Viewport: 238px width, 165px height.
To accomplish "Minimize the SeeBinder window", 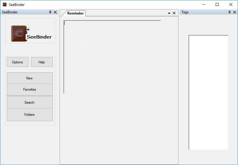I will click(204, 4).
